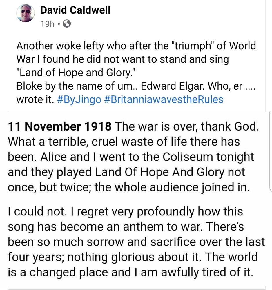The height and width of the screenshot is (290, 272).
Task: Click the 19h post timestamp
Action: [48, 25]
